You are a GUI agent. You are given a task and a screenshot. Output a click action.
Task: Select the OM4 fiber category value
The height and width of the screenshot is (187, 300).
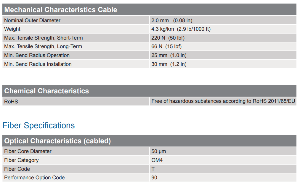click(157, 160)
